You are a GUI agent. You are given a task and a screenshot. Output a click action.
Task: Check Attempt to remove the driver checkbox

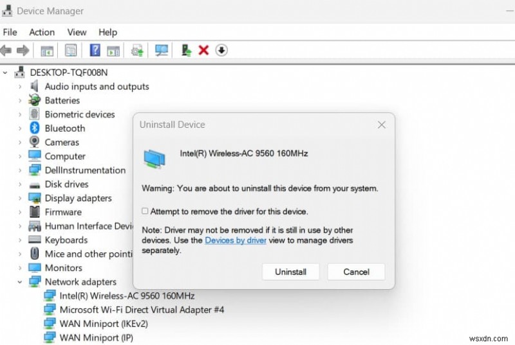coord(145,211)
